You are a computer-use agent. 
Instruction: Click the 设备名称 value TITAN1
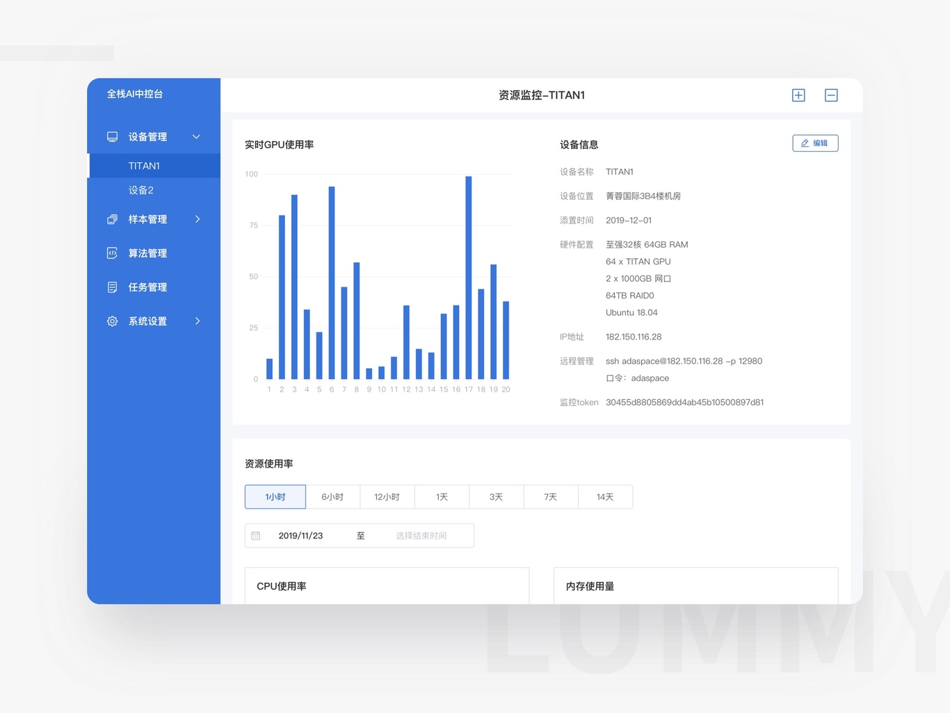click(x=620, y=172)
